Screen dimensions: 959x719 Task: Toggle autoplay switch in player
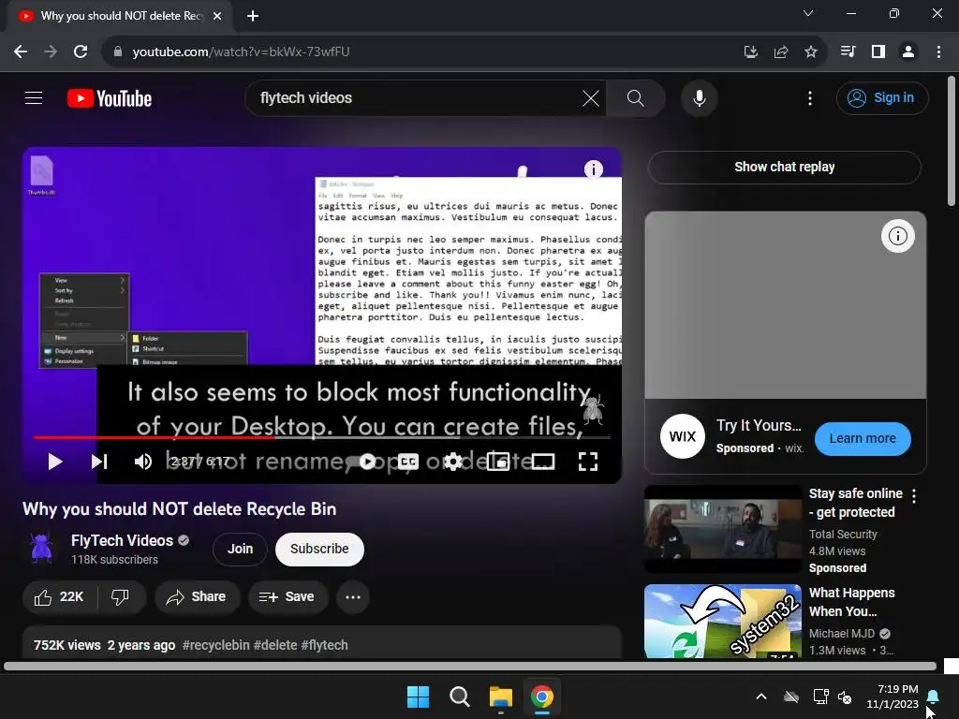363,462
